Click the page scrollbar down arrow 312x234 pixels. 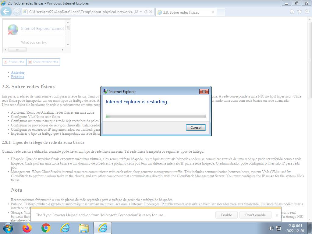[309, 219]
